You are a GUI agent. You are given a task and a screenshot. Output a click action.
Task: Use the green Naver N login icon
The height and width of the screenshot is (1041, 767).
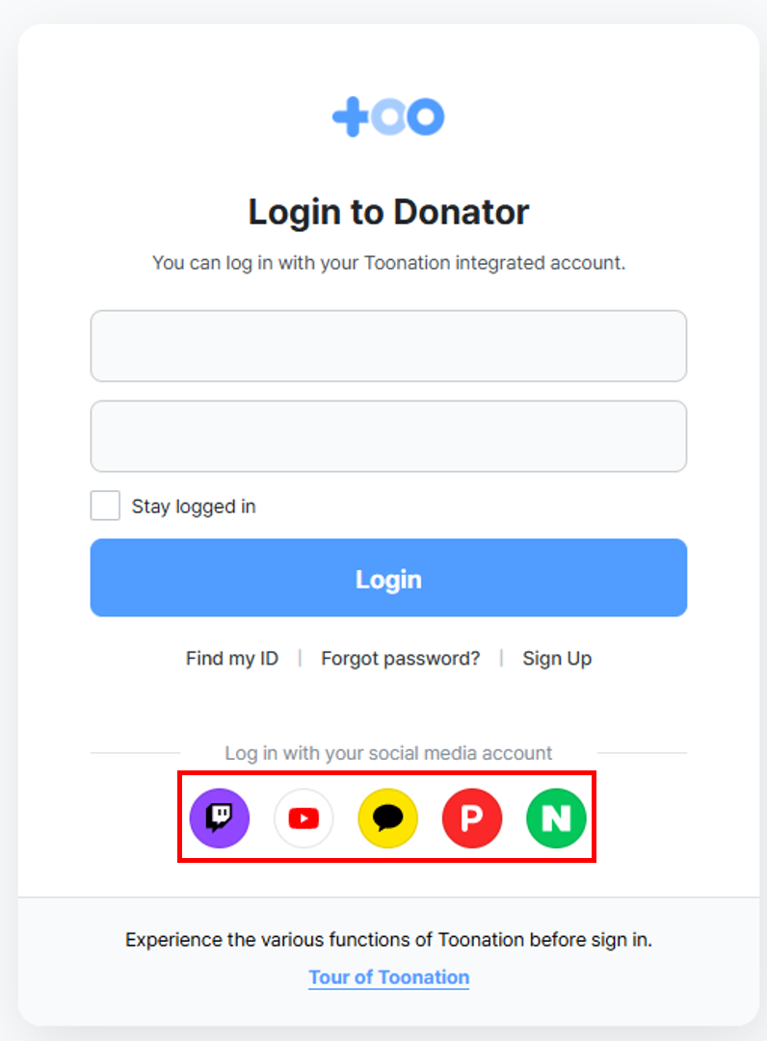557,818
